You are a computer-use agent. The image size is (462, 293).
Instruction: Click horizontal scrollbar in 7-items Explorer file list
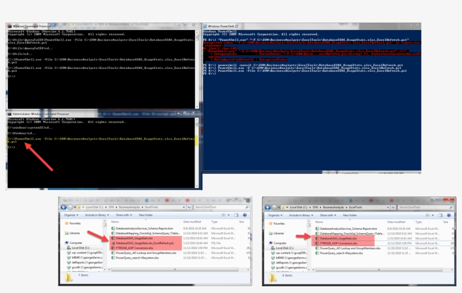175,269
